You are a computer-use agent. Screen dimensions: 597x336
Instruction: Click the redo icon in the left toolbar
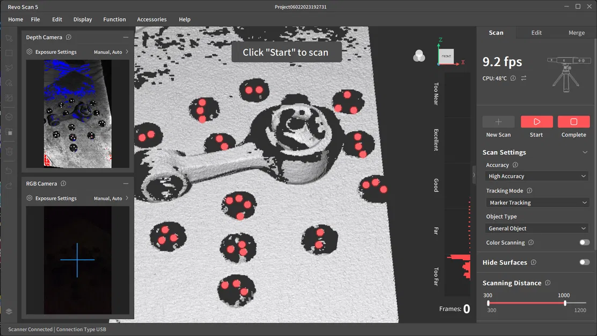point(8,185)
